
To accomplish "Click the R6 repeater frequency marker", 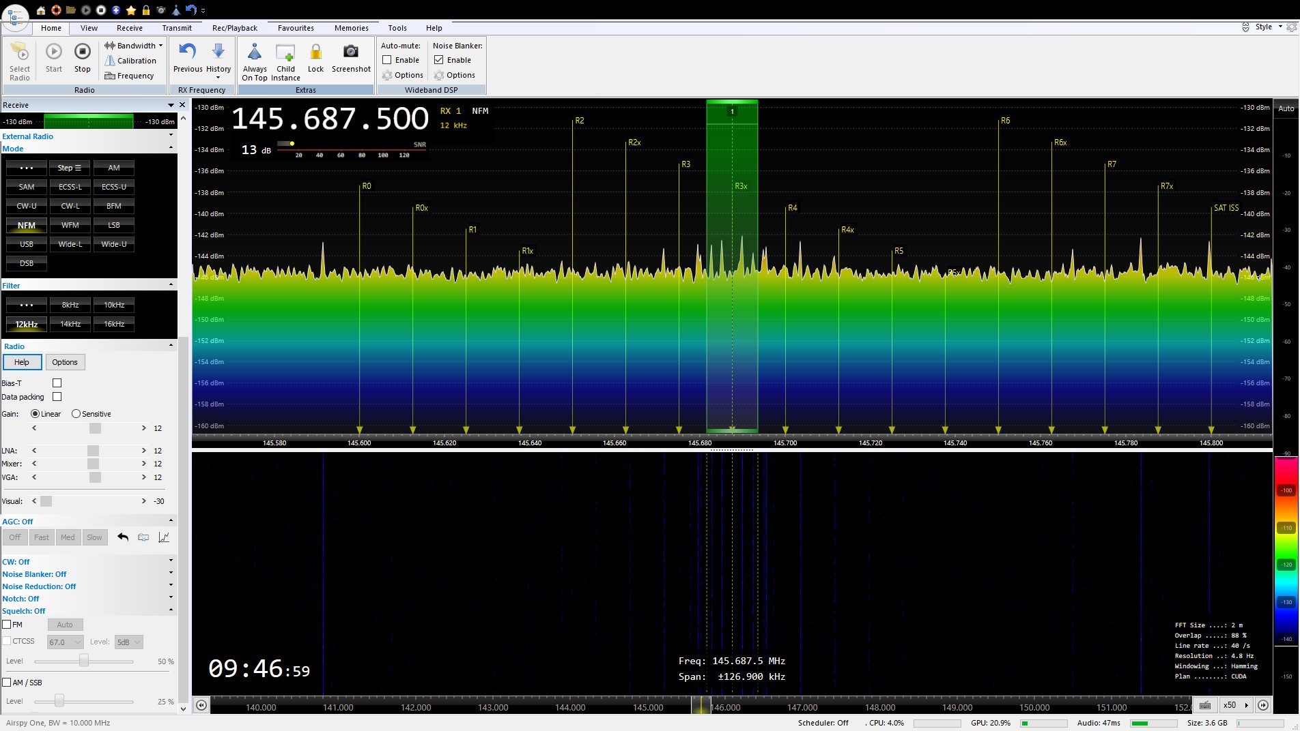I will (1005, 121).
